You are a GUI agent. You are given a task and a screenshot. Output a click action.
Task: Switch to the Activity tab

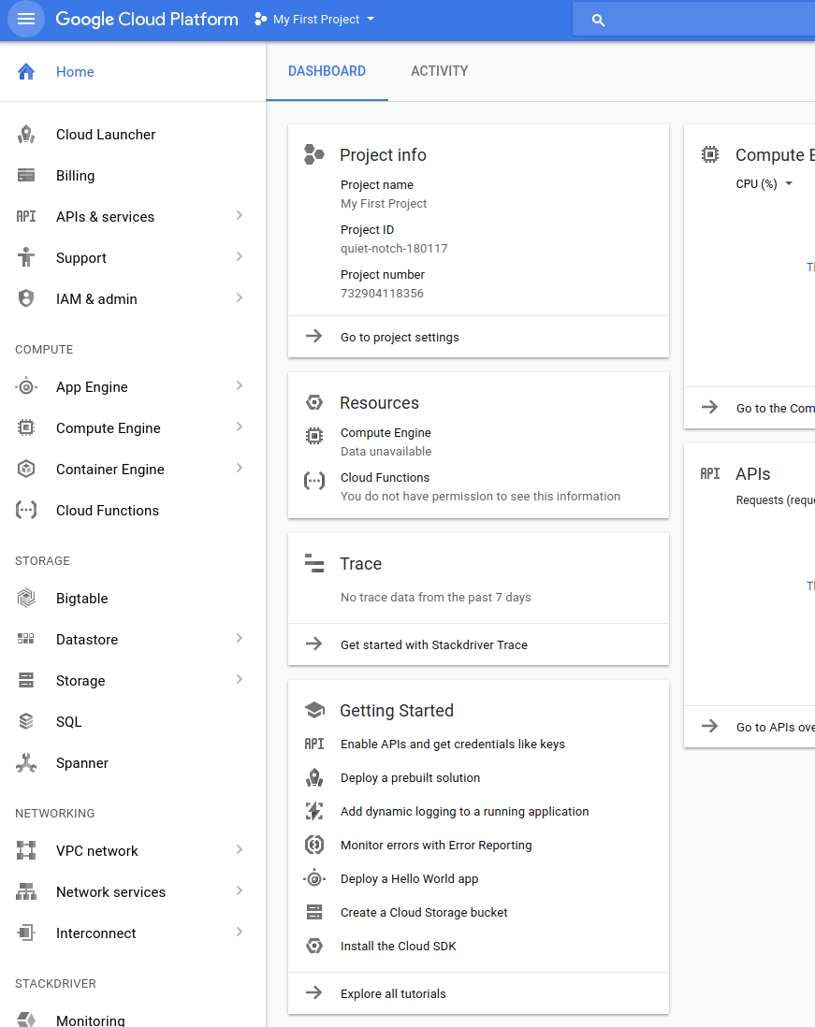pyautogui.click(x=440, y=71)
